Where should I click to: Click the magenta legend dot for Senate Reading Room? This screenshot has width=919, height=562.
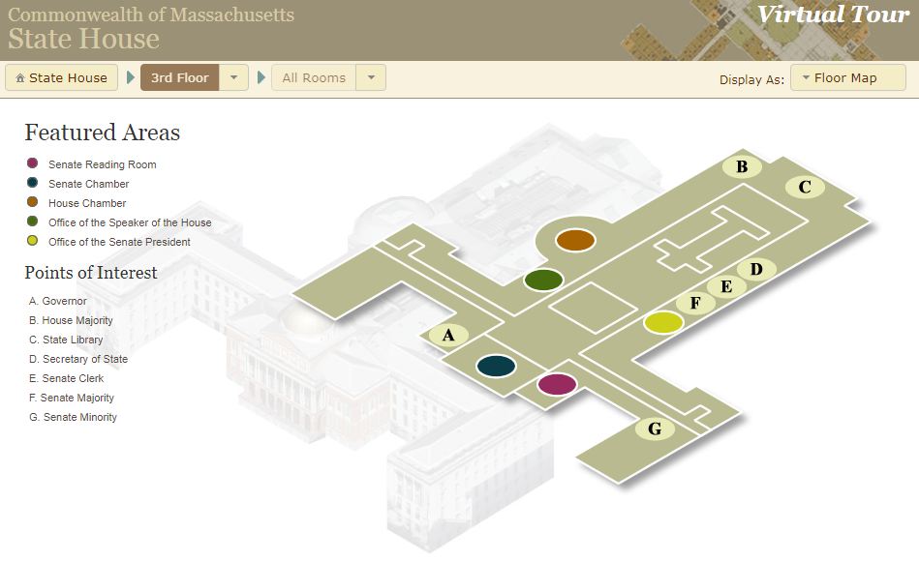pos(32,163)
